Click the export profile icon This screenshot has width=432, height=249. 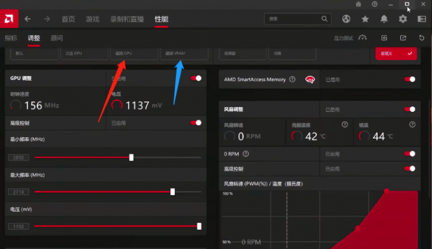[x=403, y=38]
